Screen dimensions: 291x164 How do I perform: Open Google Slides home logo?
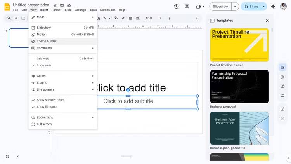click(x=7, y=7)
